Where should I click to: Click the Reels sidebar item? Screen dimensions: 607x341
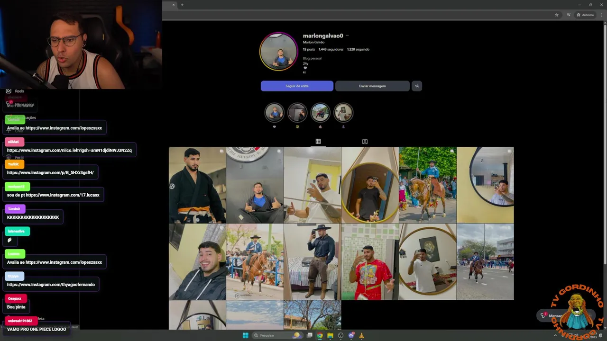tap(15, 91)
